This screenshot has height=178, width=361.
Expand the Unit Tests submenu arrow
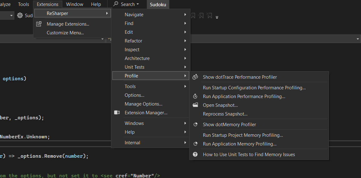185,67
